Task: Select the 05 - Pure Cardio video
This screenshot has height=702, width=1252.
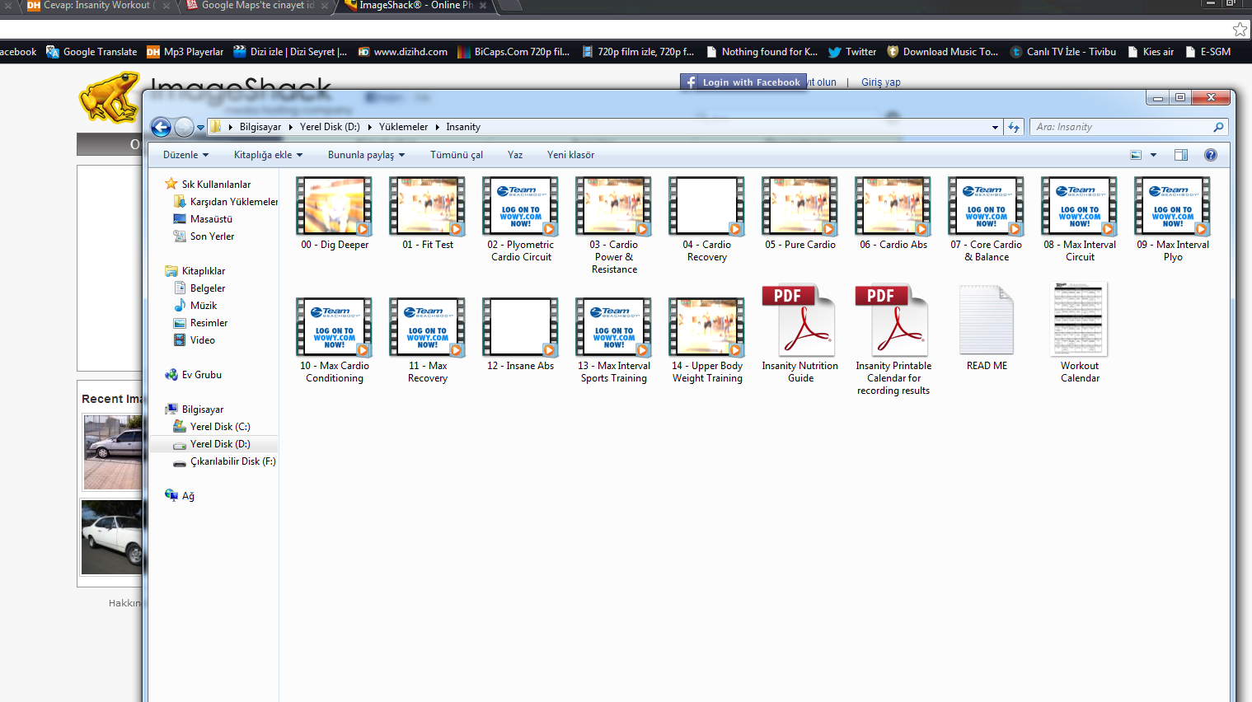Action: click(799, 213)
